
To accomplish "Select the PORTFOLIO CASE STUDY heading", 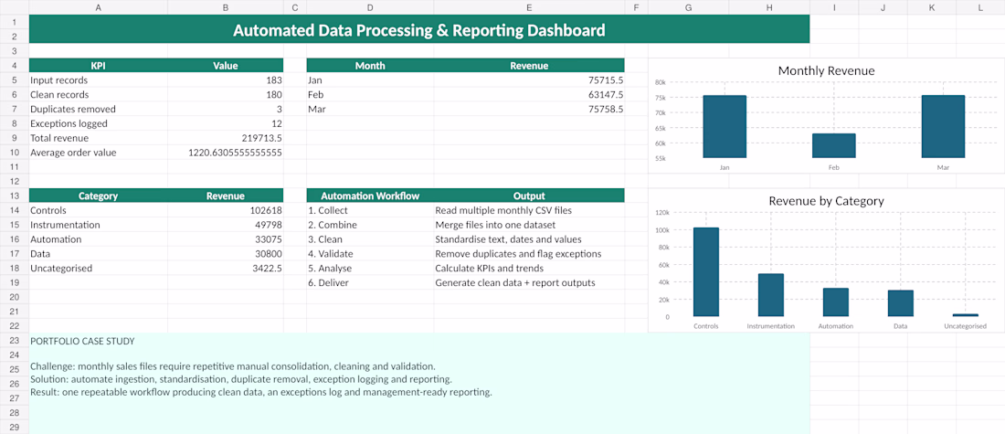I will click(x=82, y=341).
